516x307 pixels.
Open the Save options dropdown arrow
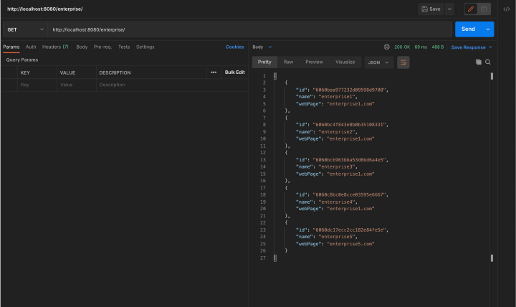[x=449, y=9]
